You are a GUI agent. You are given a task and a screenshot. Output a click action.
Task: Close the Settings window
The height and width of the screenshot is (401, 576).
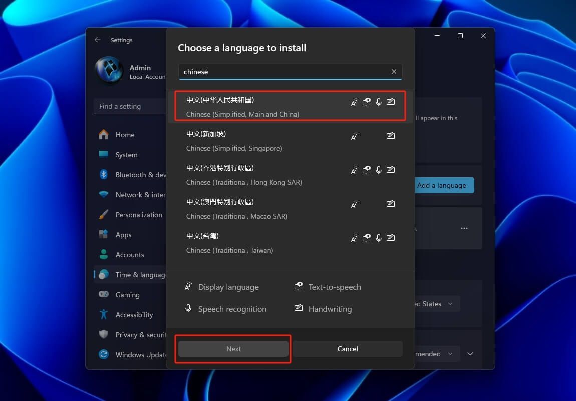(x=483, y=36)
